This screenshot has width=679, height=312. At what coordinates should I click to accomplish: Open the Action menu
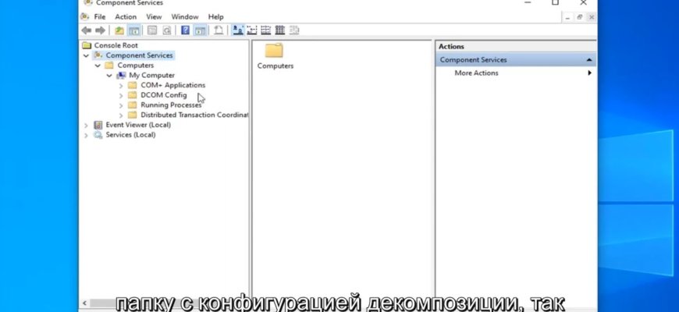click(126, 17)
